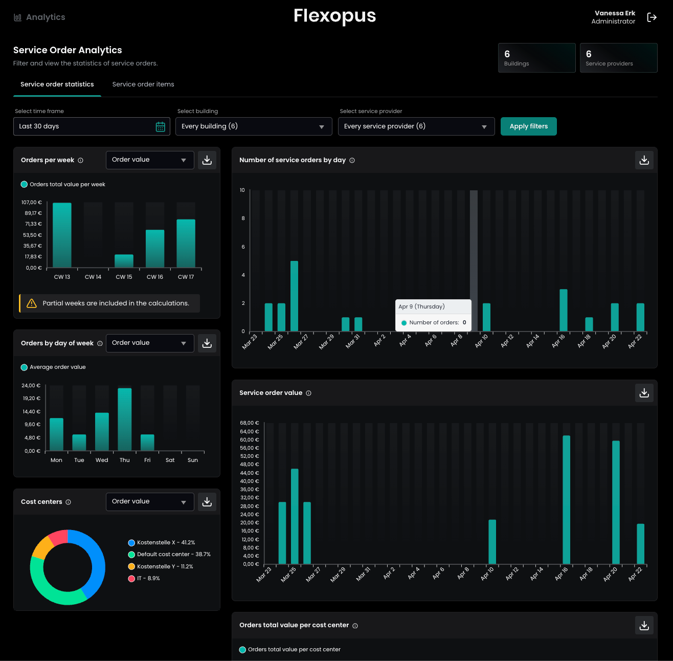Click info icon beside Orders per week title
Image resolution: width=673 pixels, height=661 pixels.
pos(80,161)
